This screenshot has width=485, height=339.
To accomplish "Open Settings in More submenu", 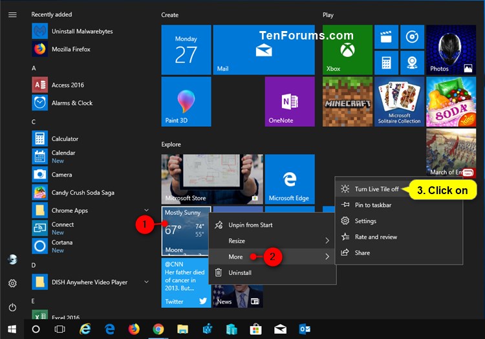I will click(x=399, y=221).
